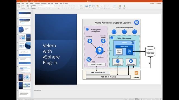Image resolution: width=179 pixels, height=100 pixels.
Task: Click the search icon in title bar
Action: 159,1
